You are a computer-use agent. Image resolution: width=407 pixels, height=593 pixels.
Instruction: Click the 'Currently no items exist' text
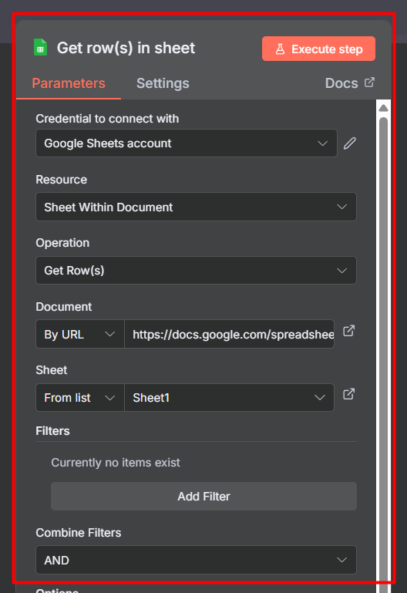[116, 463]
